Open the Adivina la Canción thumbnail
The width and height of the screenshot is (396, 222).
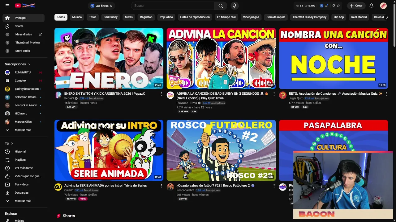(x=221, y=59)
